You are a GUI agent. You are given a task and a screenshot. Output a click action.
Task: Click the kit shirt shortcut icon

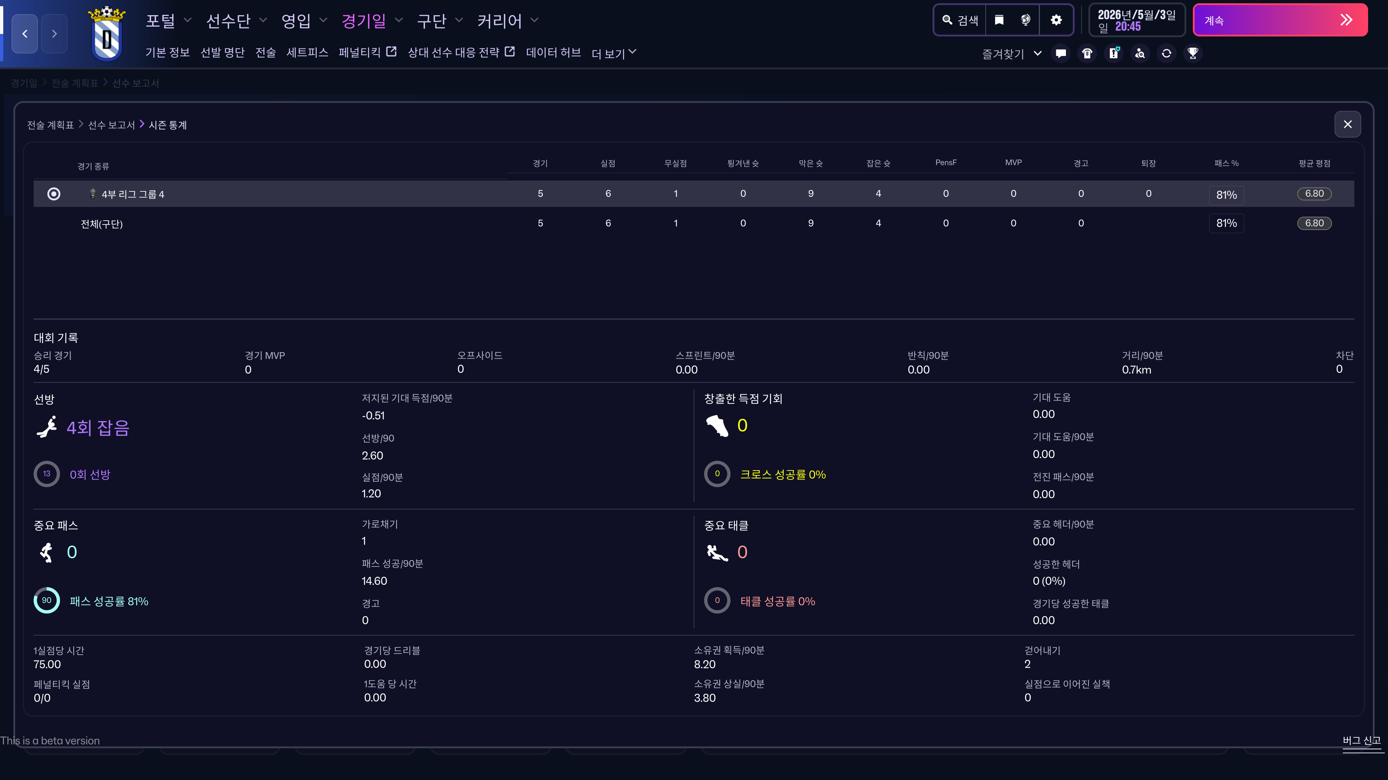coord(1087,53)
